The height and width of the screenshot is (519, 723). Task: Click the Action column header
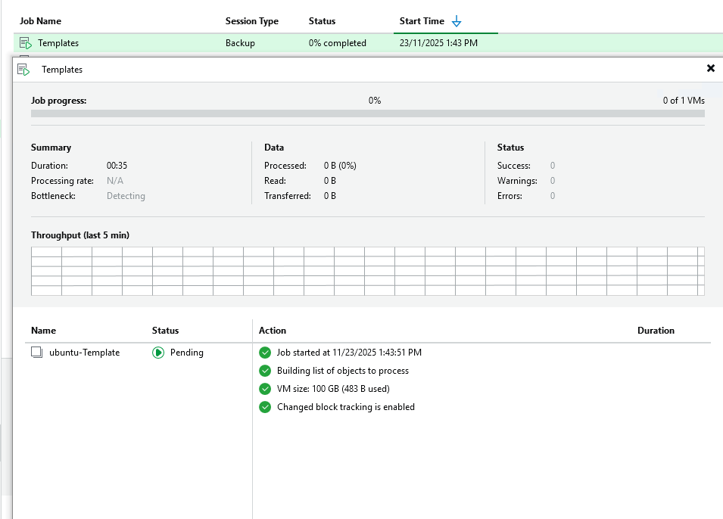(x=273, y=331)
